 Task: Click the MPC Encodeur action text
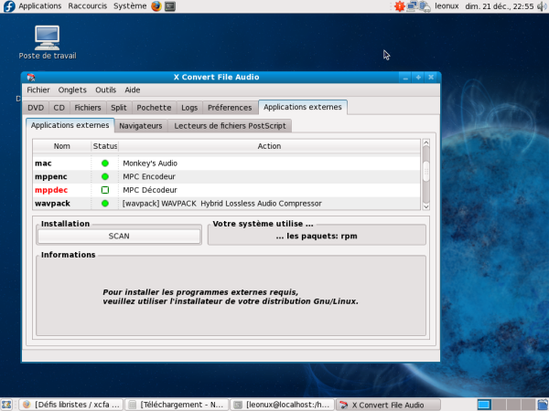pyautogui.click(x=149, y=177)
